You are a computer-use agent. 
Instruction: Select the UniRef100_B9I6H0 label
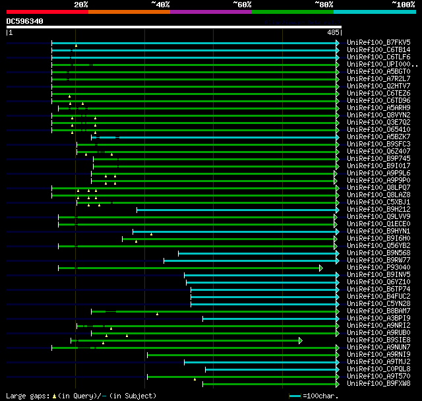coord(378,239)
